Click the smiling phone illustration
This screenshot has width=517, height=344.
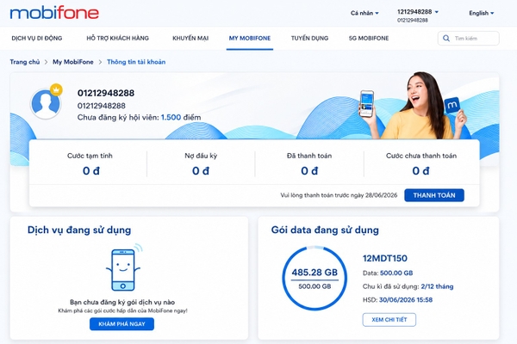(x=123, y=267)
